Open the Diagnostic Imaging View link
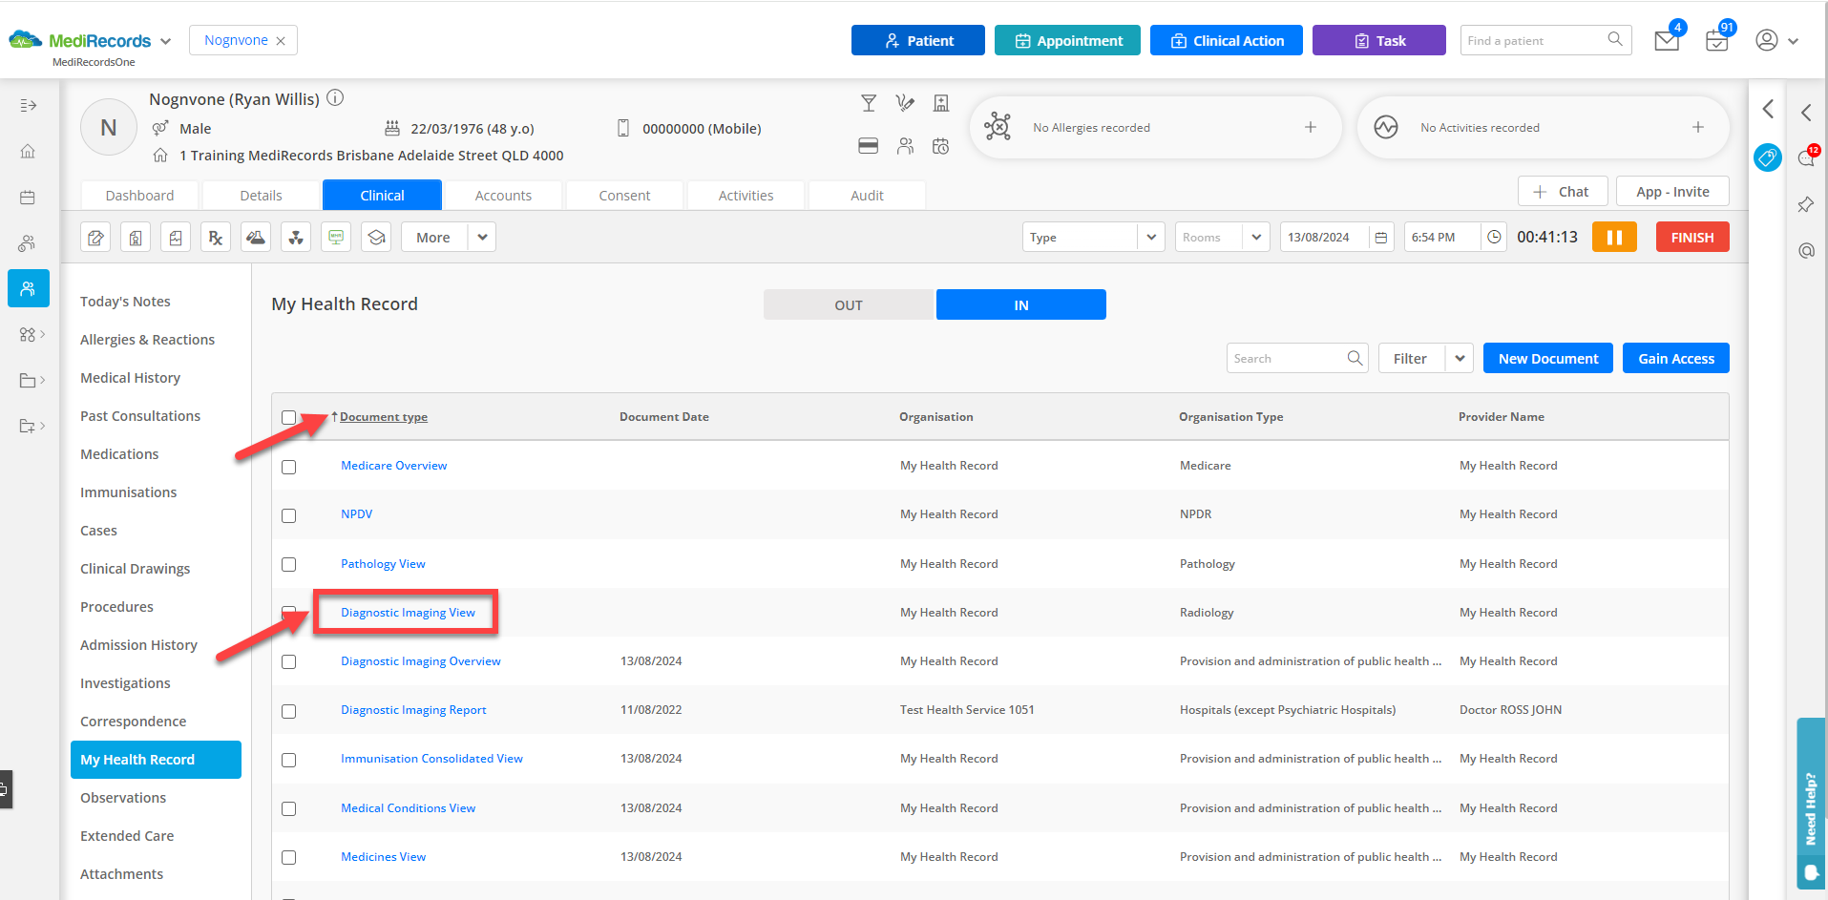This screenshot has height=900, width=1828. click(x=408, y=613)
